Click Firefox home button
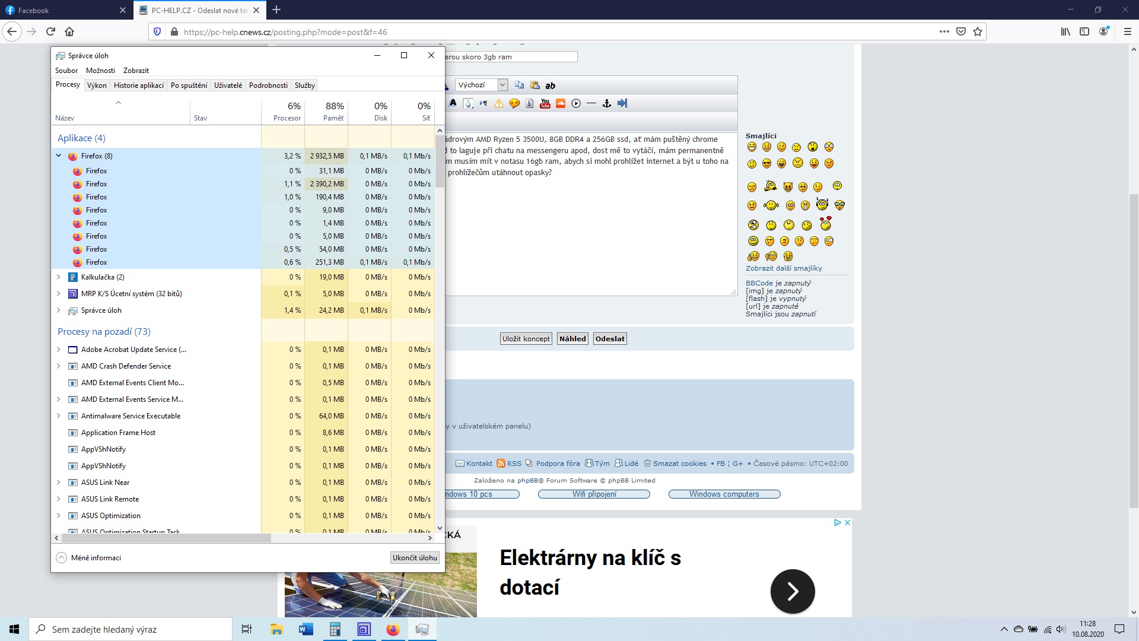This screenshot has height=641, width=1139. coord(69,32)
